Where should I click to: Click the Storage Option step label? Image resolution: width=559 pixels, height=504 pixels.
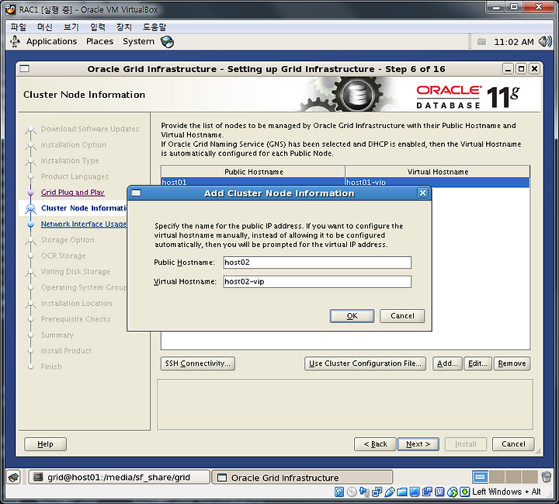[68, 240]
